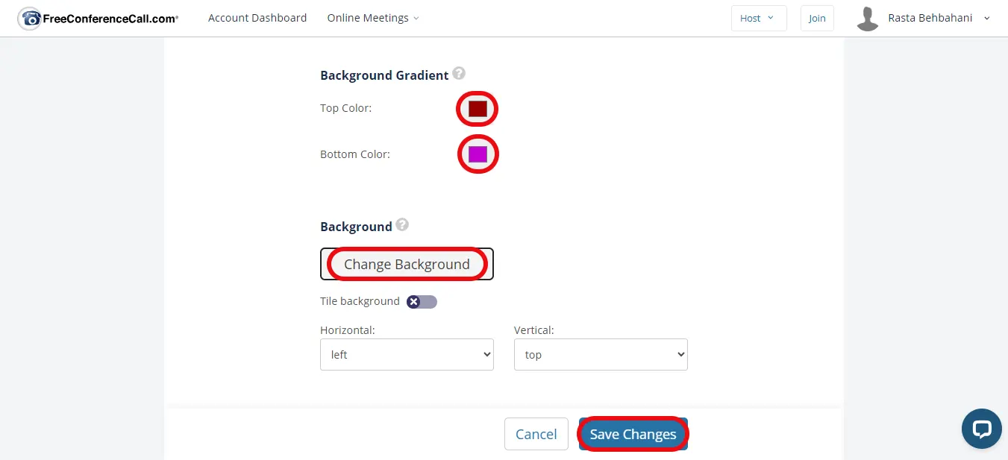Pick the Top Color swatch
The image size is (1008, 460).
coord(478,109)
